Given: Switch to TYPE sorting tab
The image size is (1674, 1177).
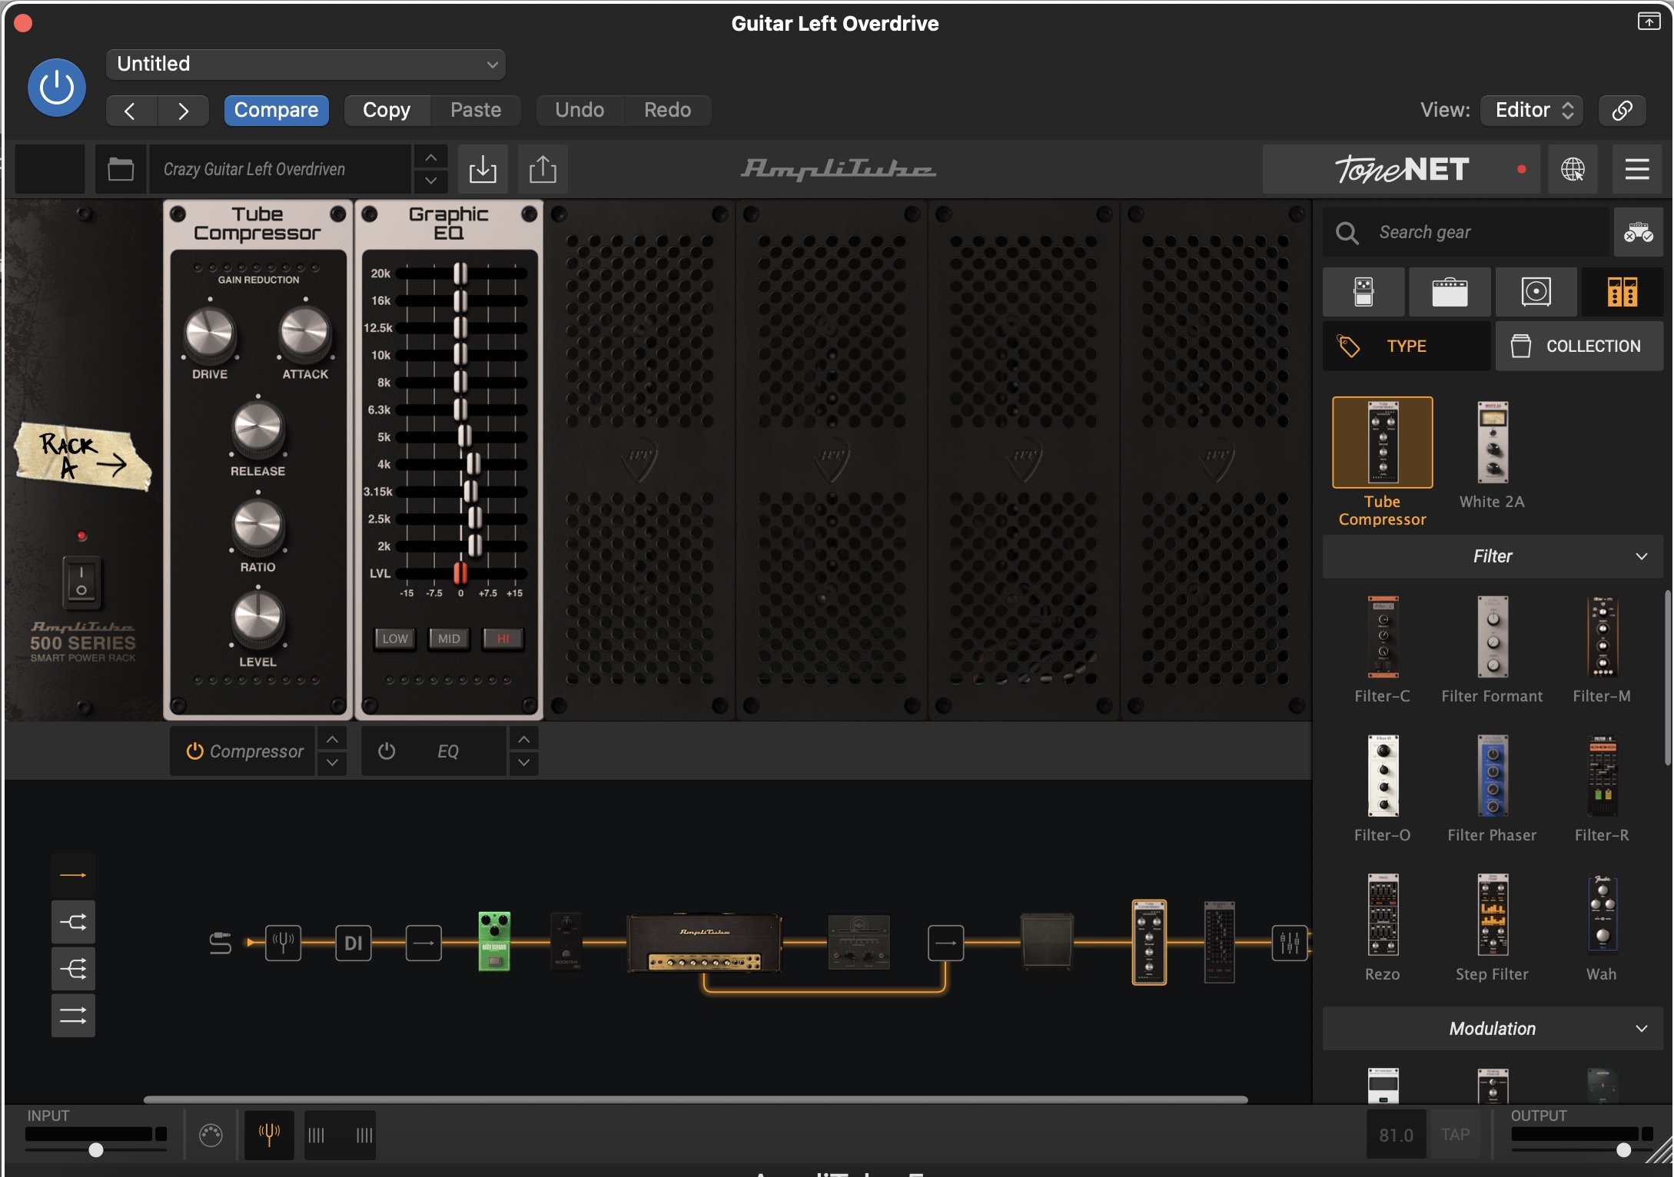Looking at the screenshot, I should (x=1406, y=346).
